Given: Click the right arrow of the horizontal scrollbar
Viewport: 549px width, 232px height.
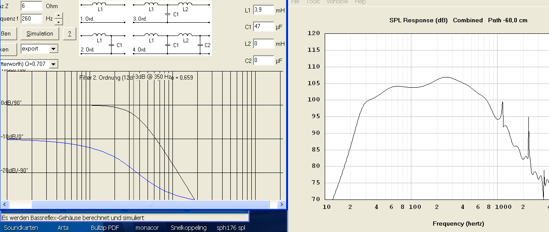Looking at the screenshot, I should point(281,204).
